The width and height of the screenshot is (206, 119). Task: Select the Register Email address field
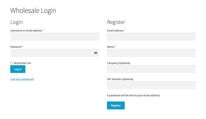click(x=151, y=36)
